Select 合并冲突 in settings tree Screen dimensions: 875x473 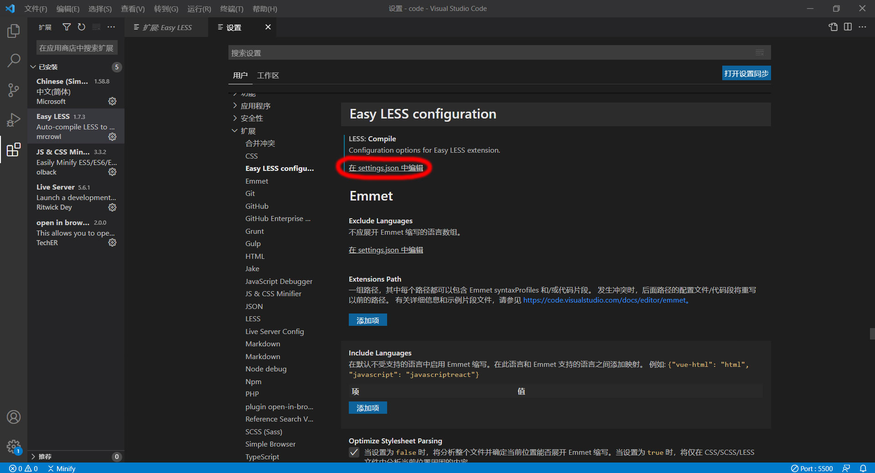coord(260,144)
